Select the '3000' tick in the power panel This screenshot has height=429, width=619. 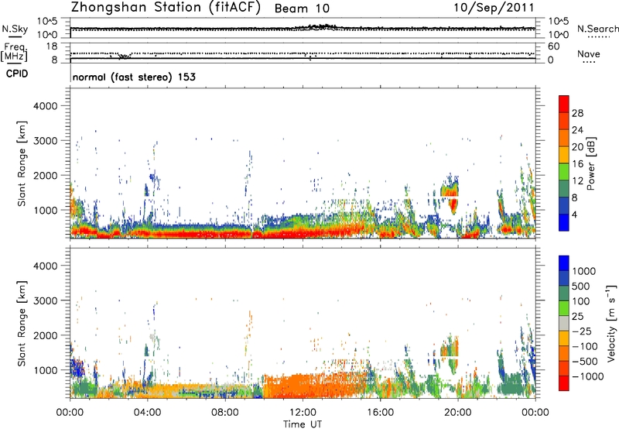(46, 141)
